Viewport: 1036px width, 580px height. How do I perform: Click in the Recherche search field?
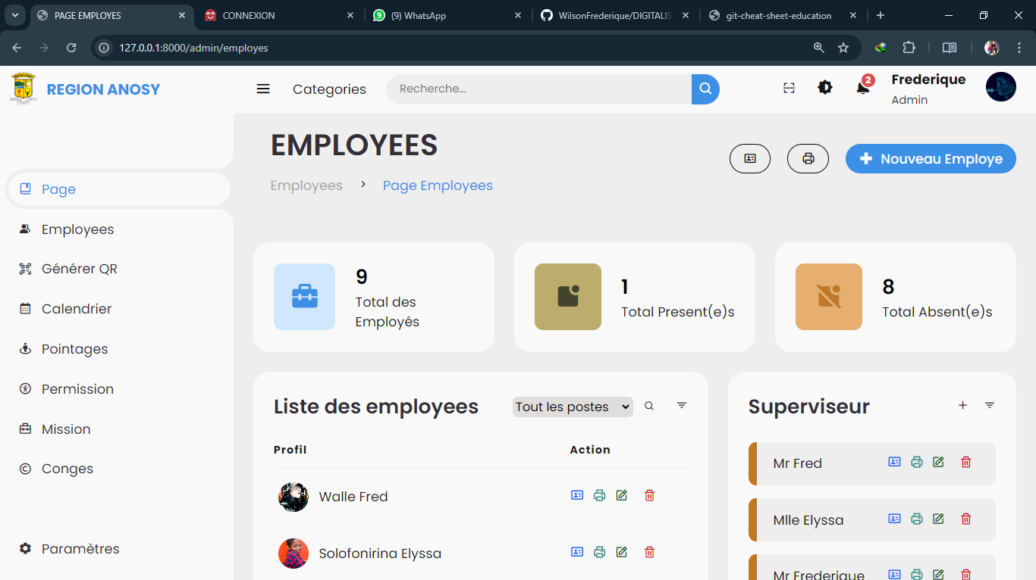click(538, 89)
